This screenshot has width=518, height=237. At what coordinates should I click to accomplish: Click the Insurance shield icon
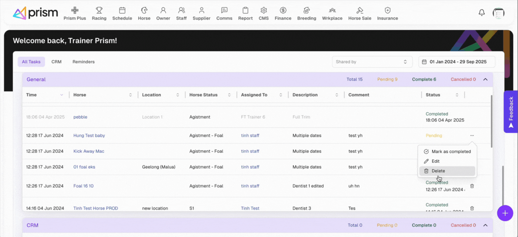coord(387,11)
